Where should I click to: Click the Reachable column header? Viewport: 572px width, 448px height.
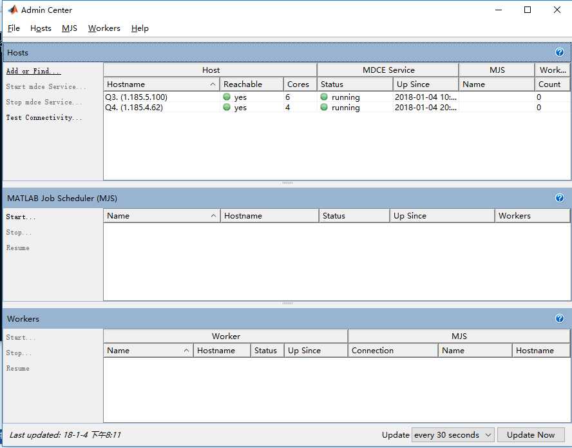[252, 84]
